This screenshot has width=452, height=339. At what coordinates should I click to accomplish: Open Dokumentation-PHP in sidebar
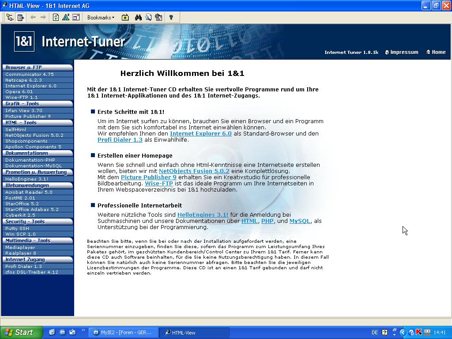click(x=38, y=160)
